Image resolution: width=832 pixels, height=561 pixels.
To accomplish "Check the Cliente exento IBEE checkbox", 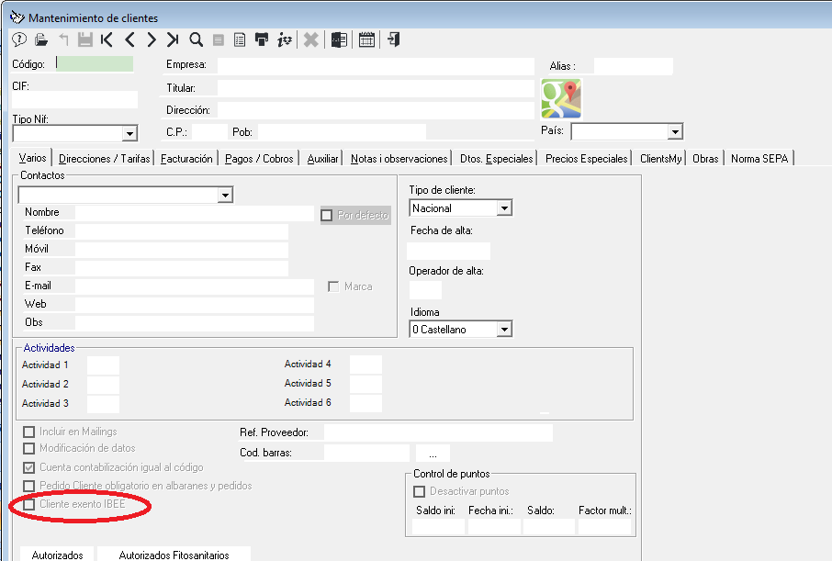I will coord(29,504).
